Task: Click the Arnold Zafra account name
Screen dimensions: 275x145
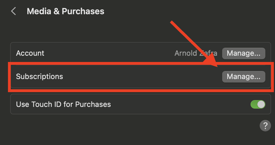Action: click(x=195, y=53)
